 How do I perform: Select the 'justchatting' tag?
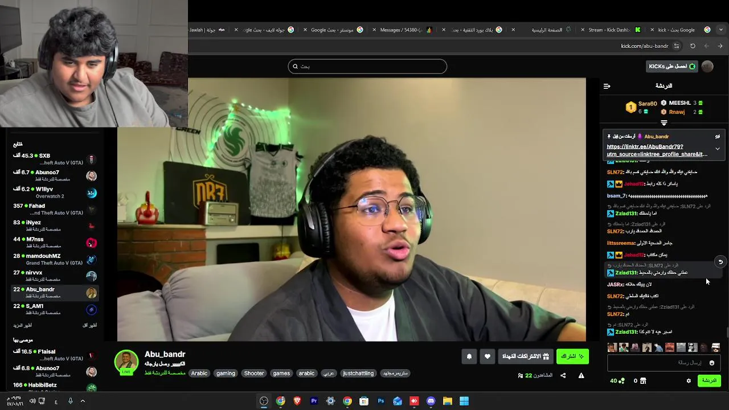click(x=358, y=374)
